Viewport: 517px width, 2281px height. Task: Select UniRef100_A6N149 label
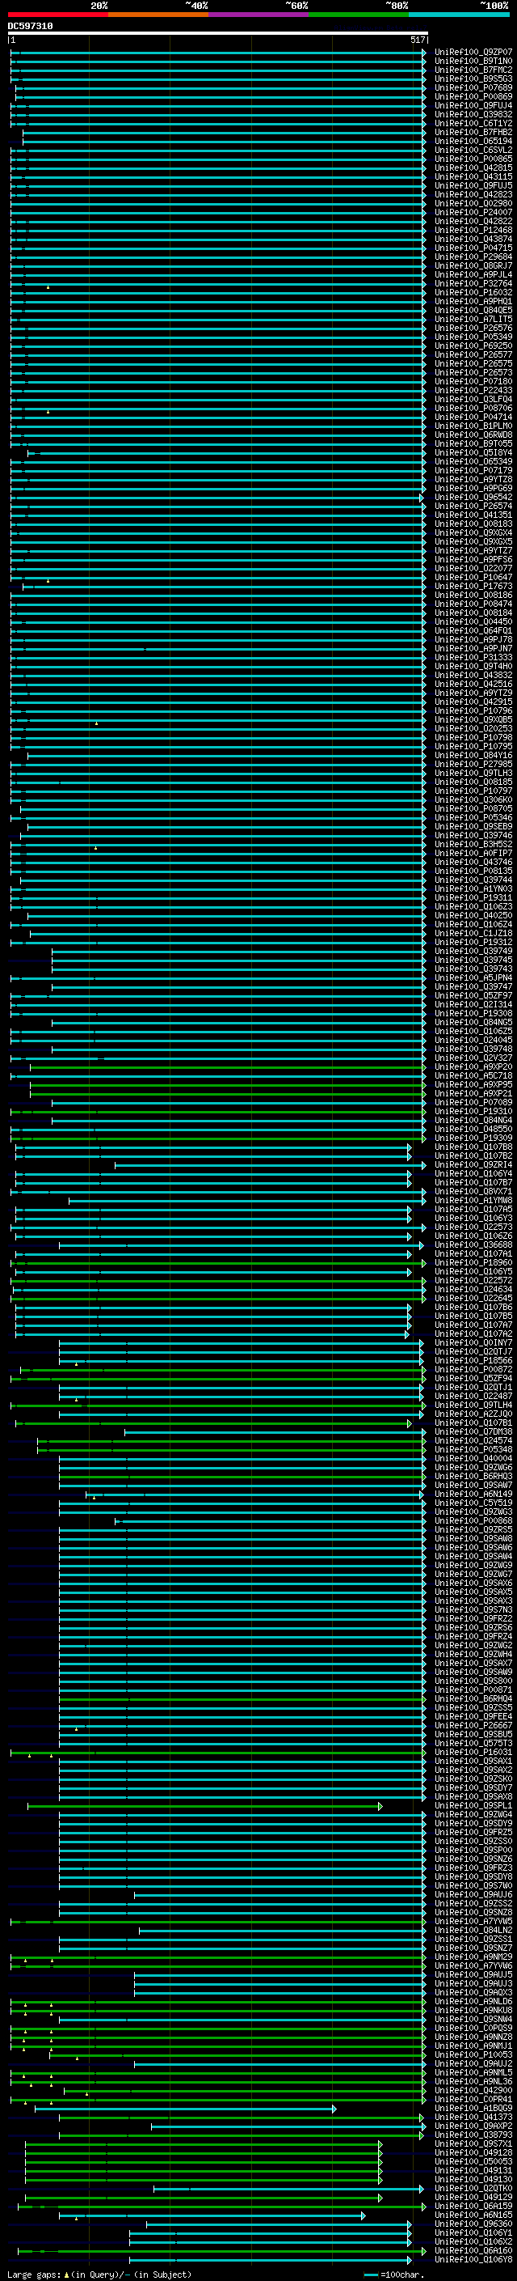tap(473, 1494)
